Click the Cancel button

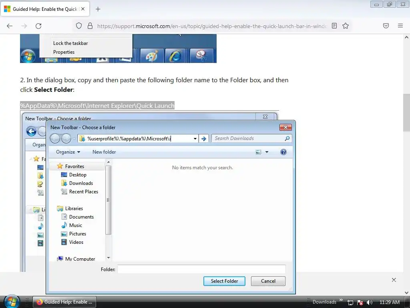pos(268,281)
